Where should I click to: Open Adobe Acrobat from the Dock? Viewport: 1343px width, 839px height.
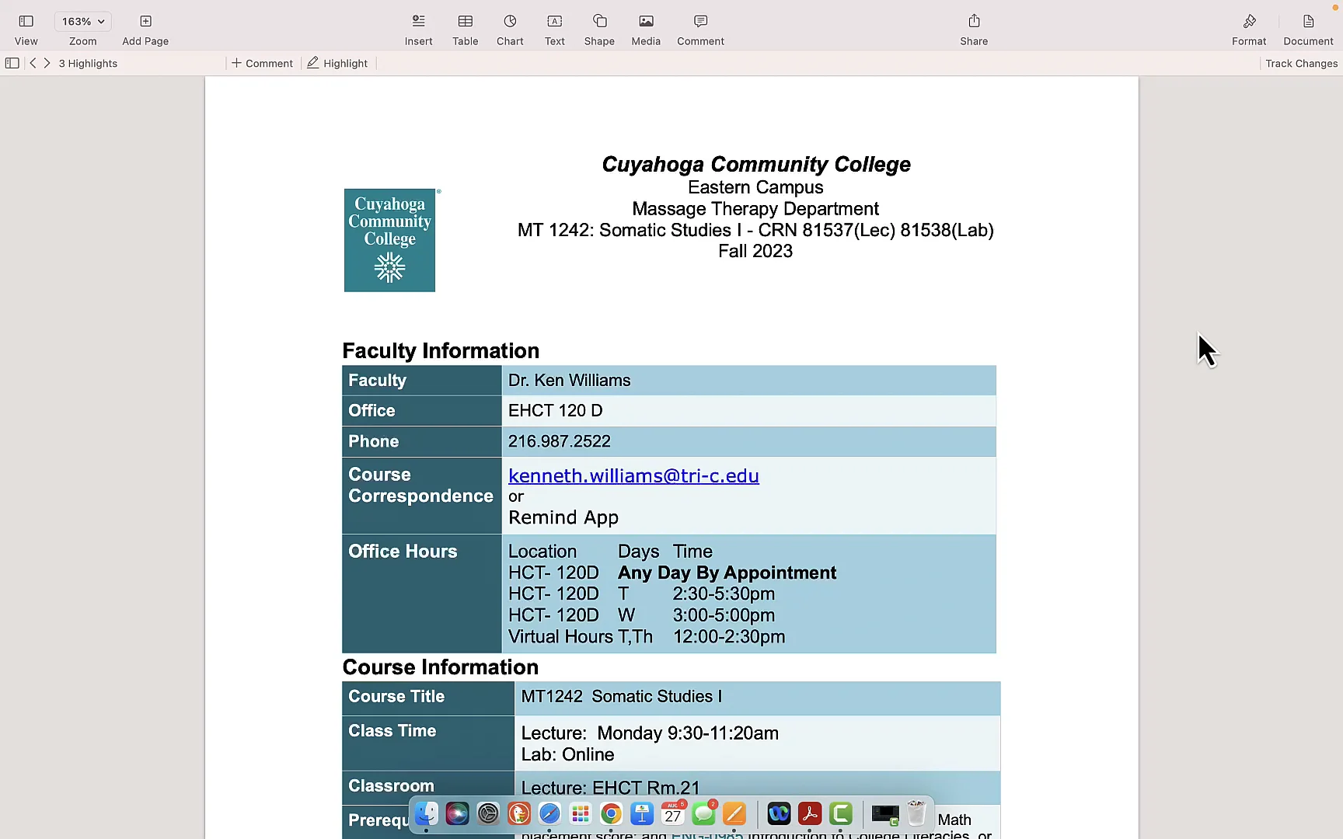tap(810, 813)
